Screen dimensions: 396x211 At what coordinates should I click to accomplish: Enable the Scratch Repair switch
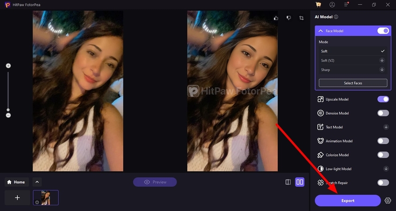(383, 182)
